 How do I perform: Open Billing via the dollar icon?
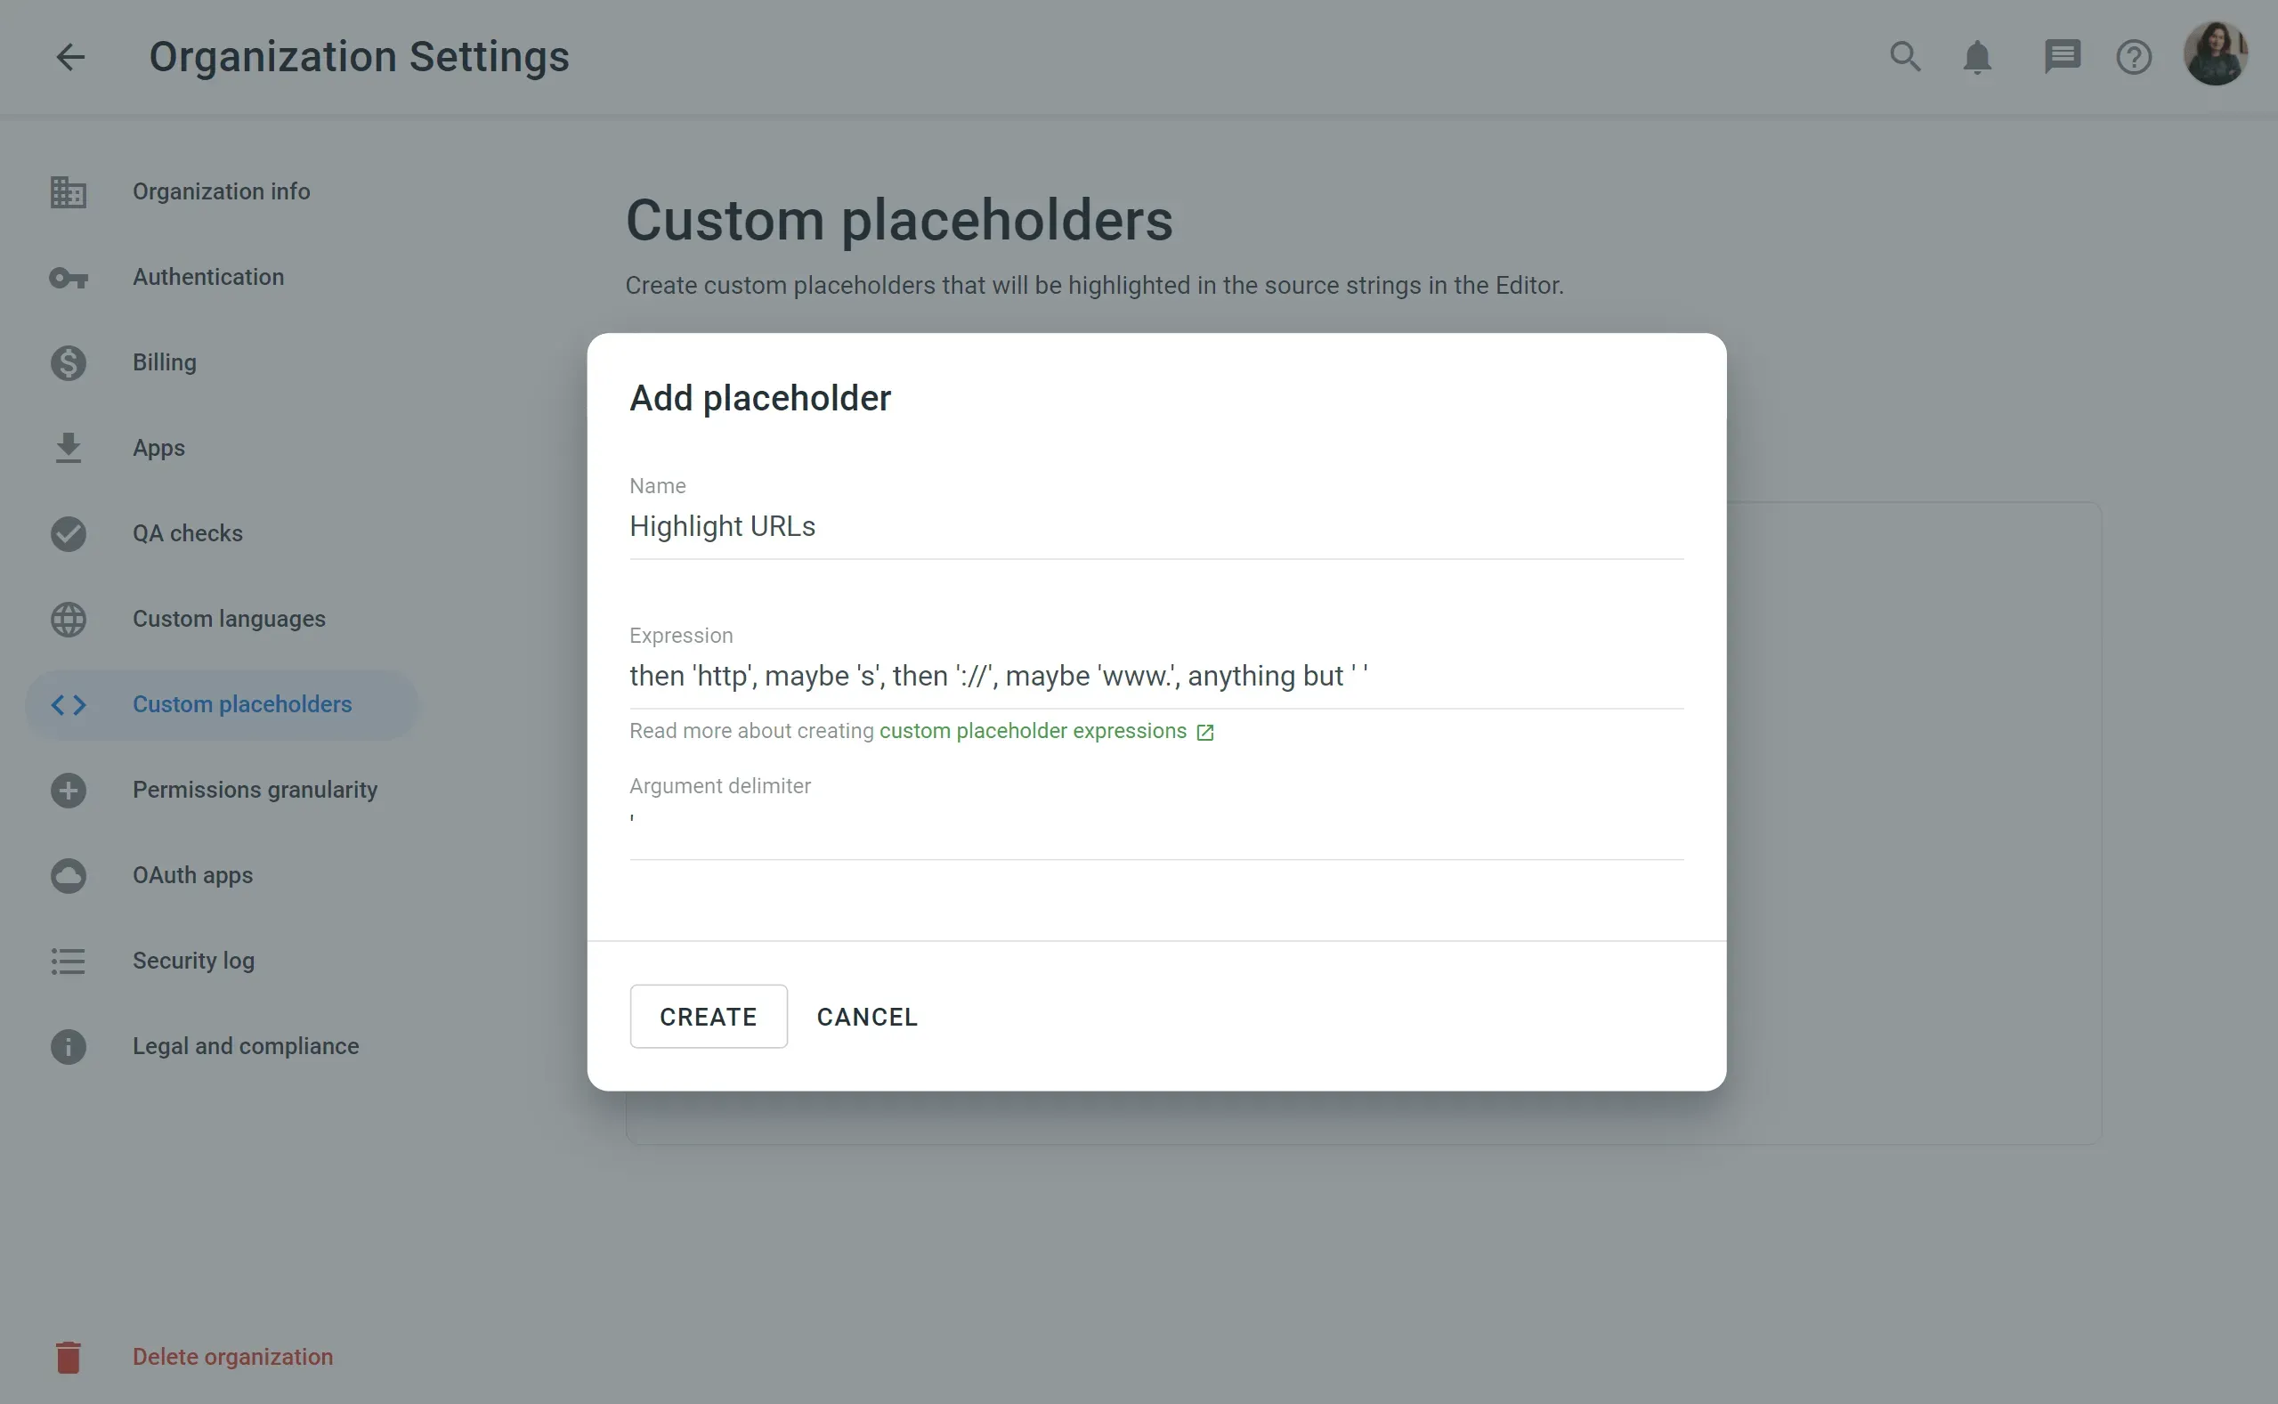(68, 362)
